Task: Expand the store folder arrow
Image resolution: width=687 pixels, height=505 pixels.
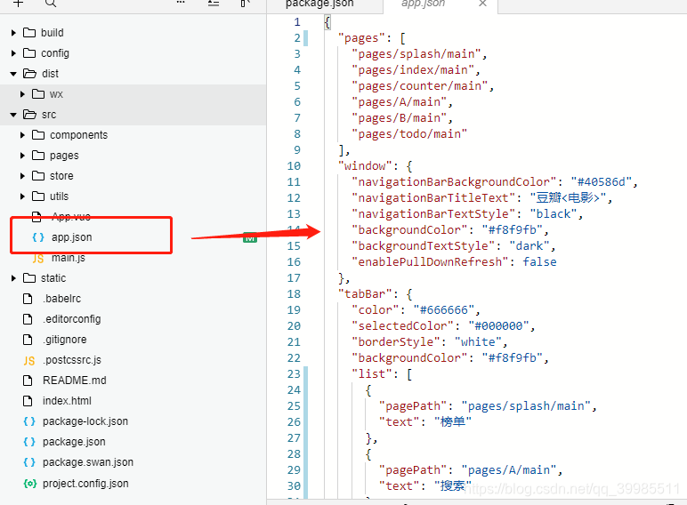Action: [x=22, y=176]
